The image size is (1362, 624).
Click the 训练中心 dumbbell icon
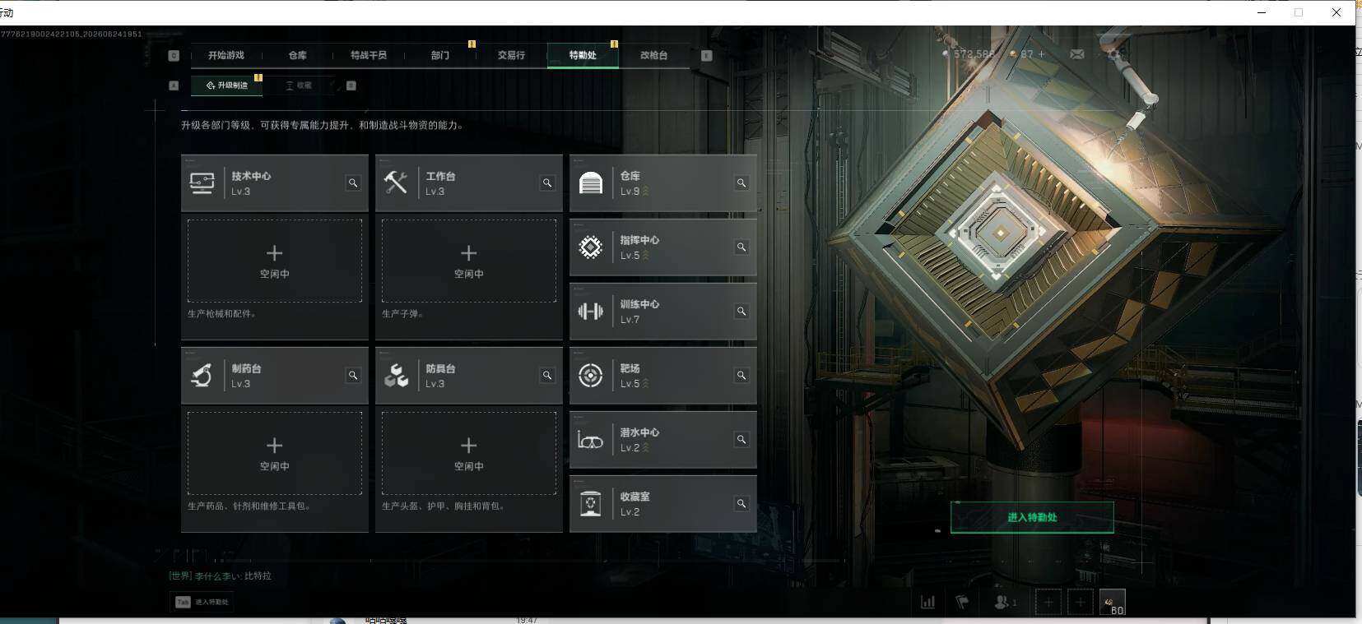(591, 311)
